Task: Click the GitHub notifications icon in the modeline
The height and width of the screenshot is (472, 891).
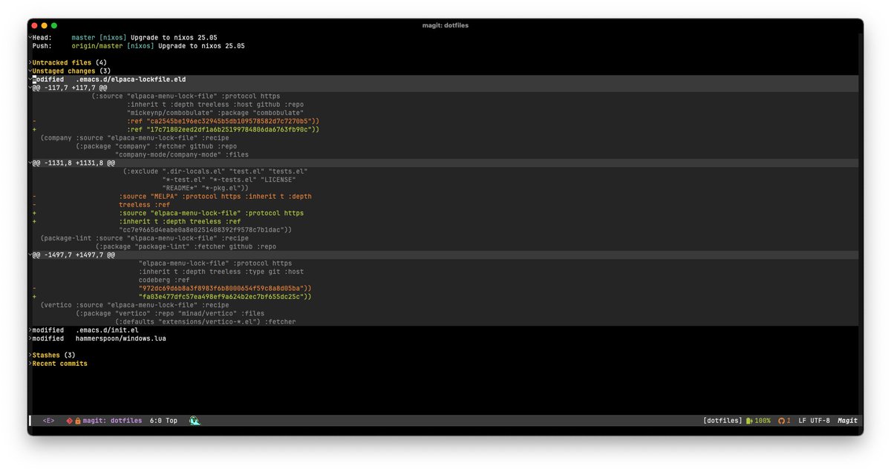Action: pyautogui.click(x=781, y=421)
